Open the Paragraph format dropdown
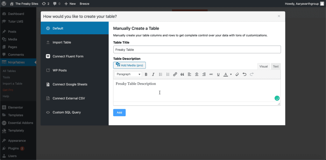This screenshot has height=160, width=326. [x=128, y=74]
